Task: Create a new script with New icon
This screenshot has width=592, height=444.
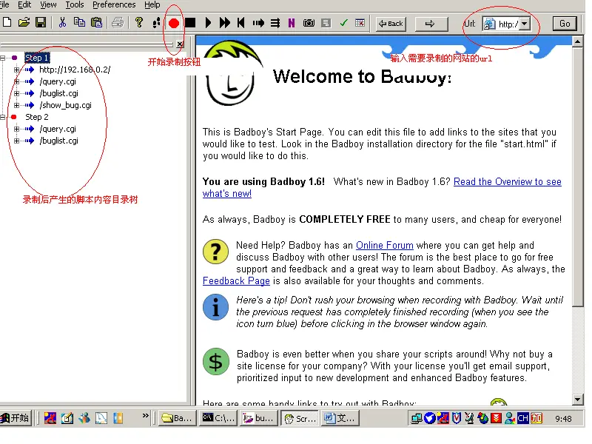Action: pos(7,23)
